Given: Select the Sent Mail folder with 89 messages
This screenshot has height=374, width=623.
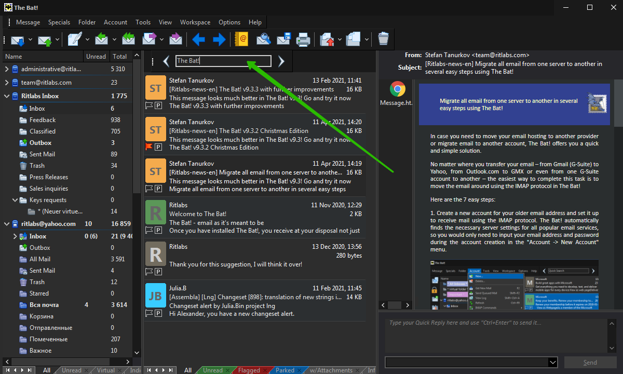Looking at the screenshot, I should point(67,154).
